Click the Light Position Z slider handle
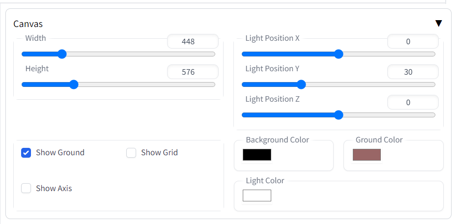This screenshot has width=456, height=224. (x=339, y=115)
